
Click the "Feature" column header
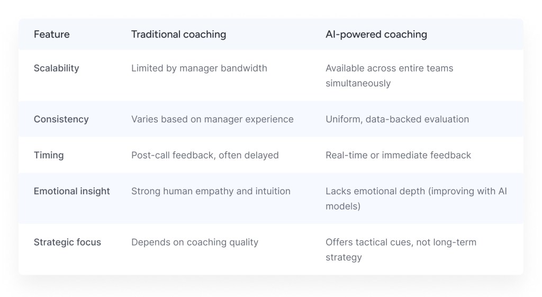[51, 34]
